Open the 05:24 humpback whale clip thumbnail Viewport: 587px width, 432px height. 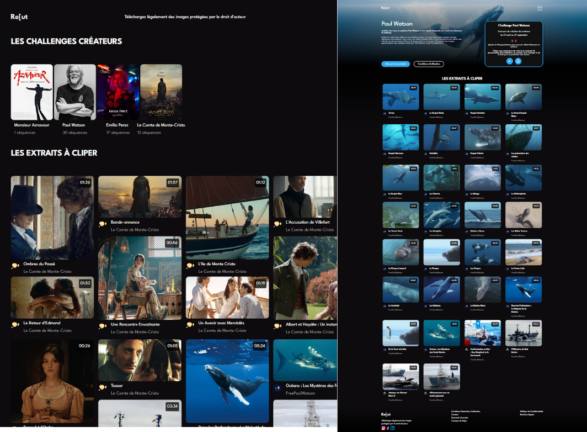click(x=227, y=381)
